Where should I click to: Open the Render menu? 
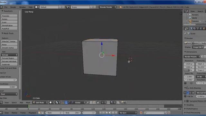coord(13,7)
